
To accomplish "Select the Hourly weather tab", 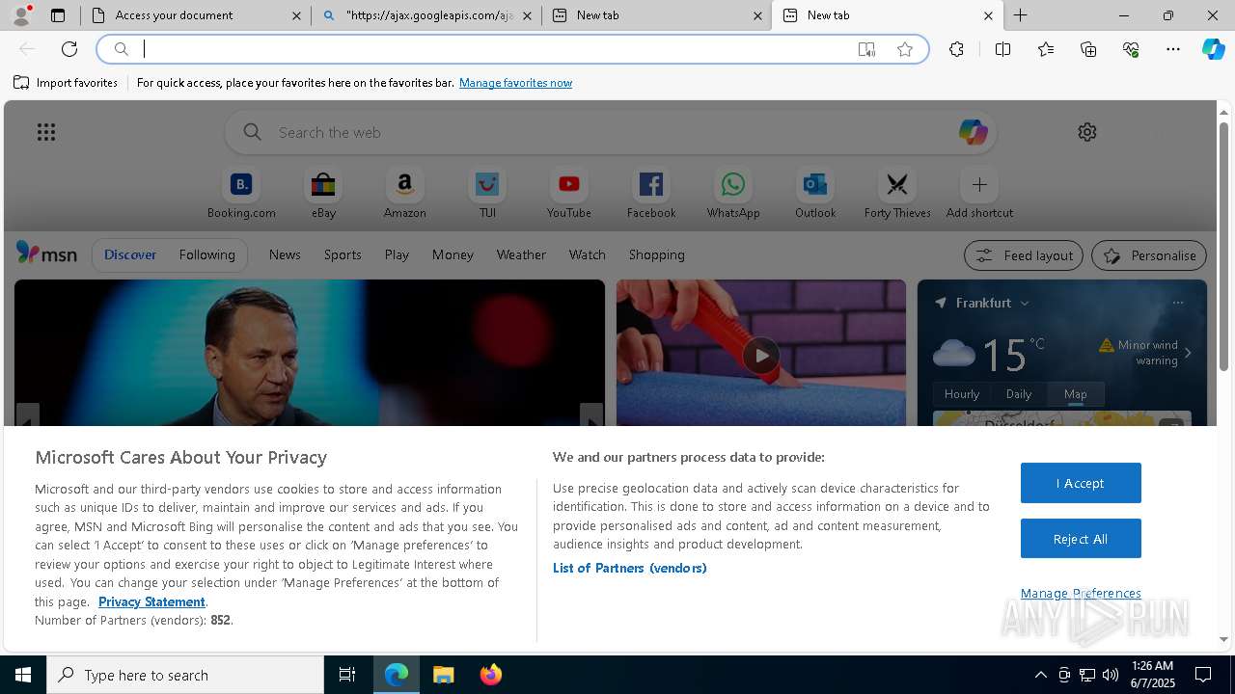I will pyautogui.click(x=962, y=393).
